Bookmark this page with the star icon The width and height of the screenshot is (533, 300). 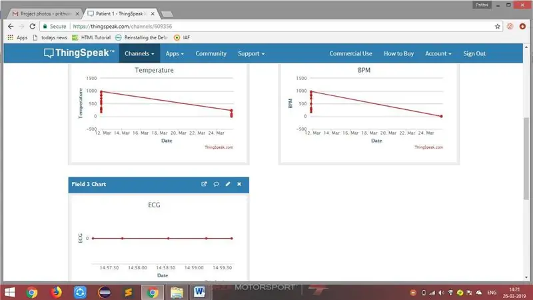click(x=497, y=26)
